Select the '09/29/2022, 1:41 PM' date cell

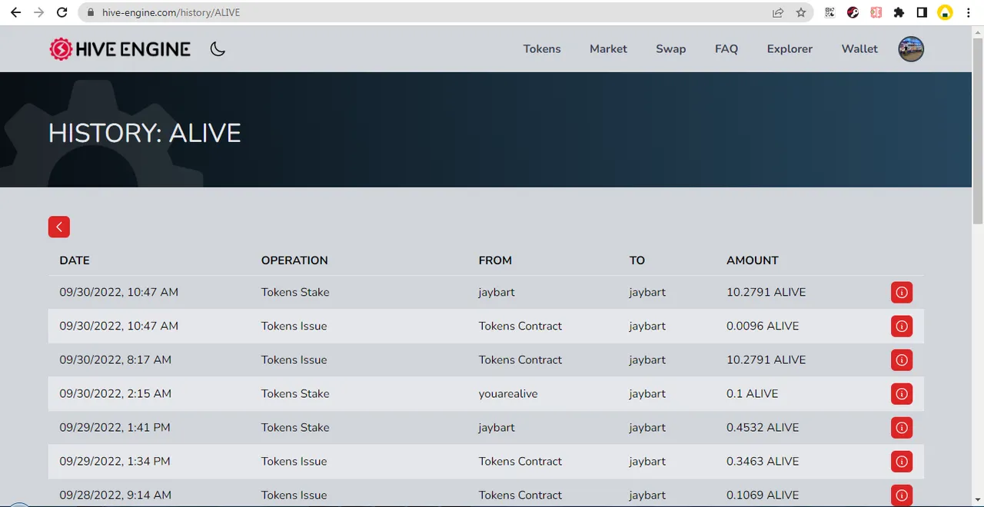pos(115,427)
